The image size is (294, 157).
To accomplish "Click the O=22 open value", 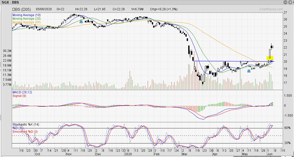I will click(x=60, y=9).
